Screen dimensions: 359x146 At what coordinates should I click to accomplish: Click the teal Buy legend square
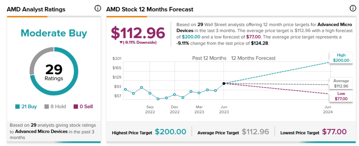[x=18, y=107]
